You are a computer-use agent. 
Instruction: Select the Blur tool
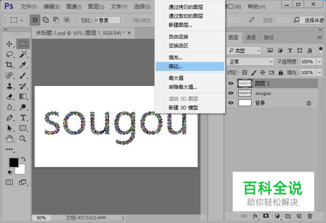[x=9, y=107]
